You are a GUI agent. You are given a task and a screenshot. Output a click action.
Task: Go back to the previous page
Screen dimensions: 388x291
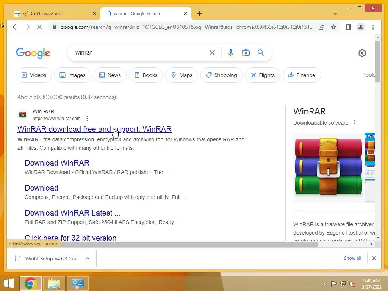coord(15,27)
